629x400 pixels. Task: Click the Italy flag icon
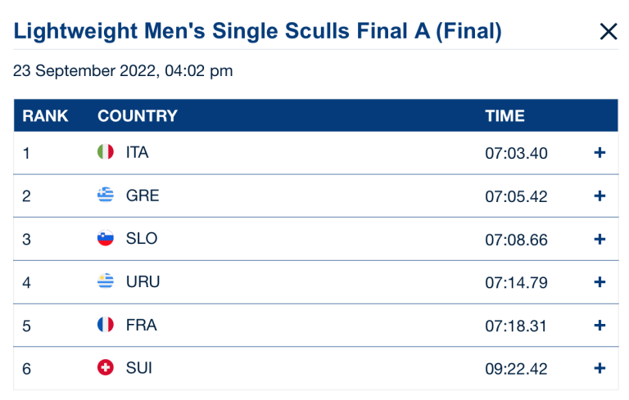(105, 152)
